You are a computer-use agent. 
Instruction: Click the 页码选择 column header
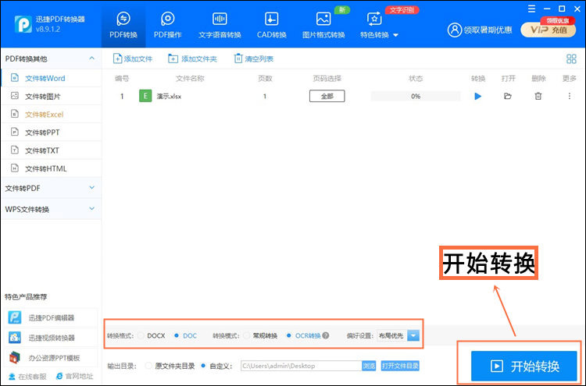click(327, 78)
